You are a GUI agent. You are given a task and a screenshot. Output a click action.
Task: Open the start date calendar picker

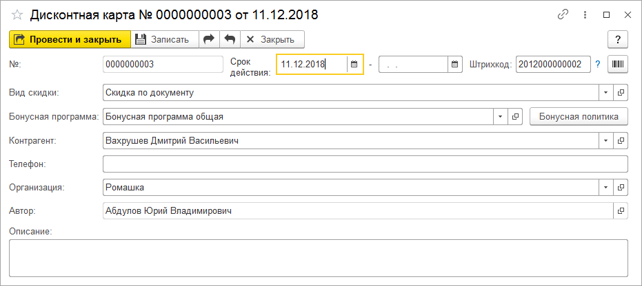pos(354,65)
